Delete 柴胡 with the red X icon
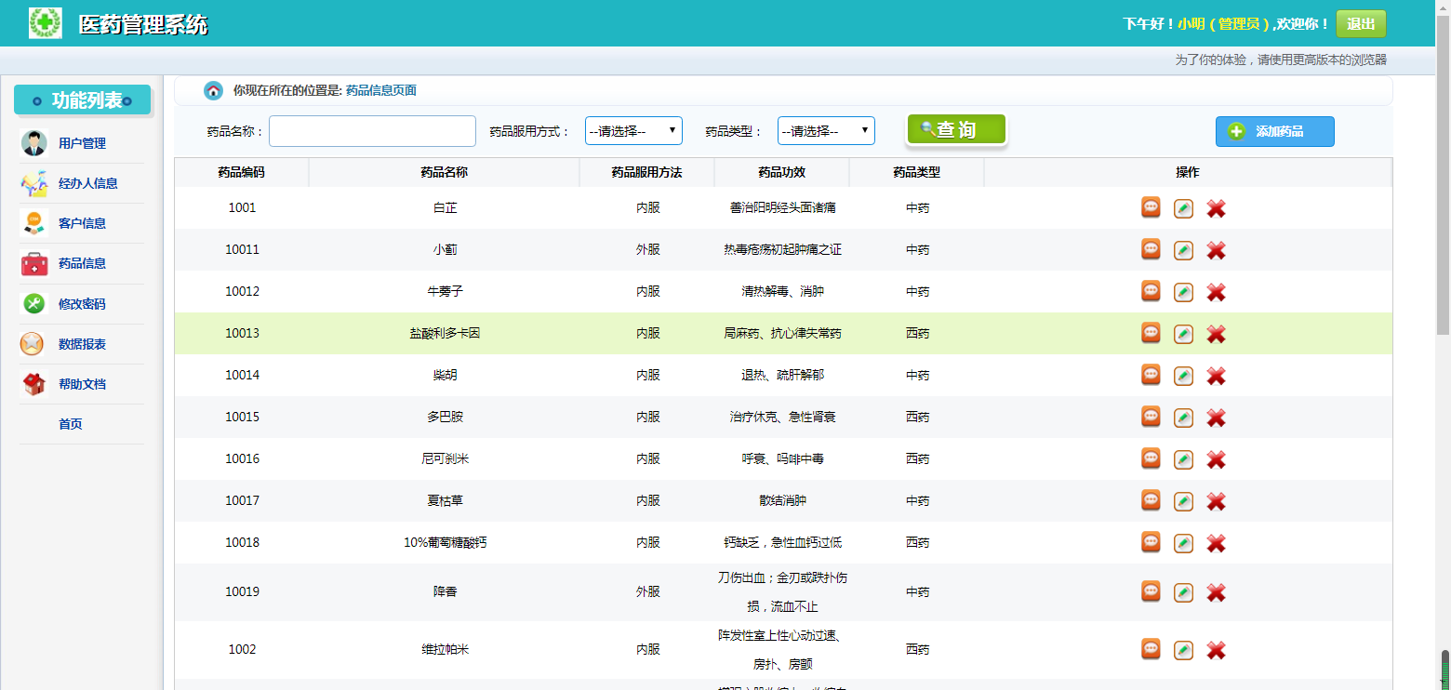 (x=1216, y=375)
